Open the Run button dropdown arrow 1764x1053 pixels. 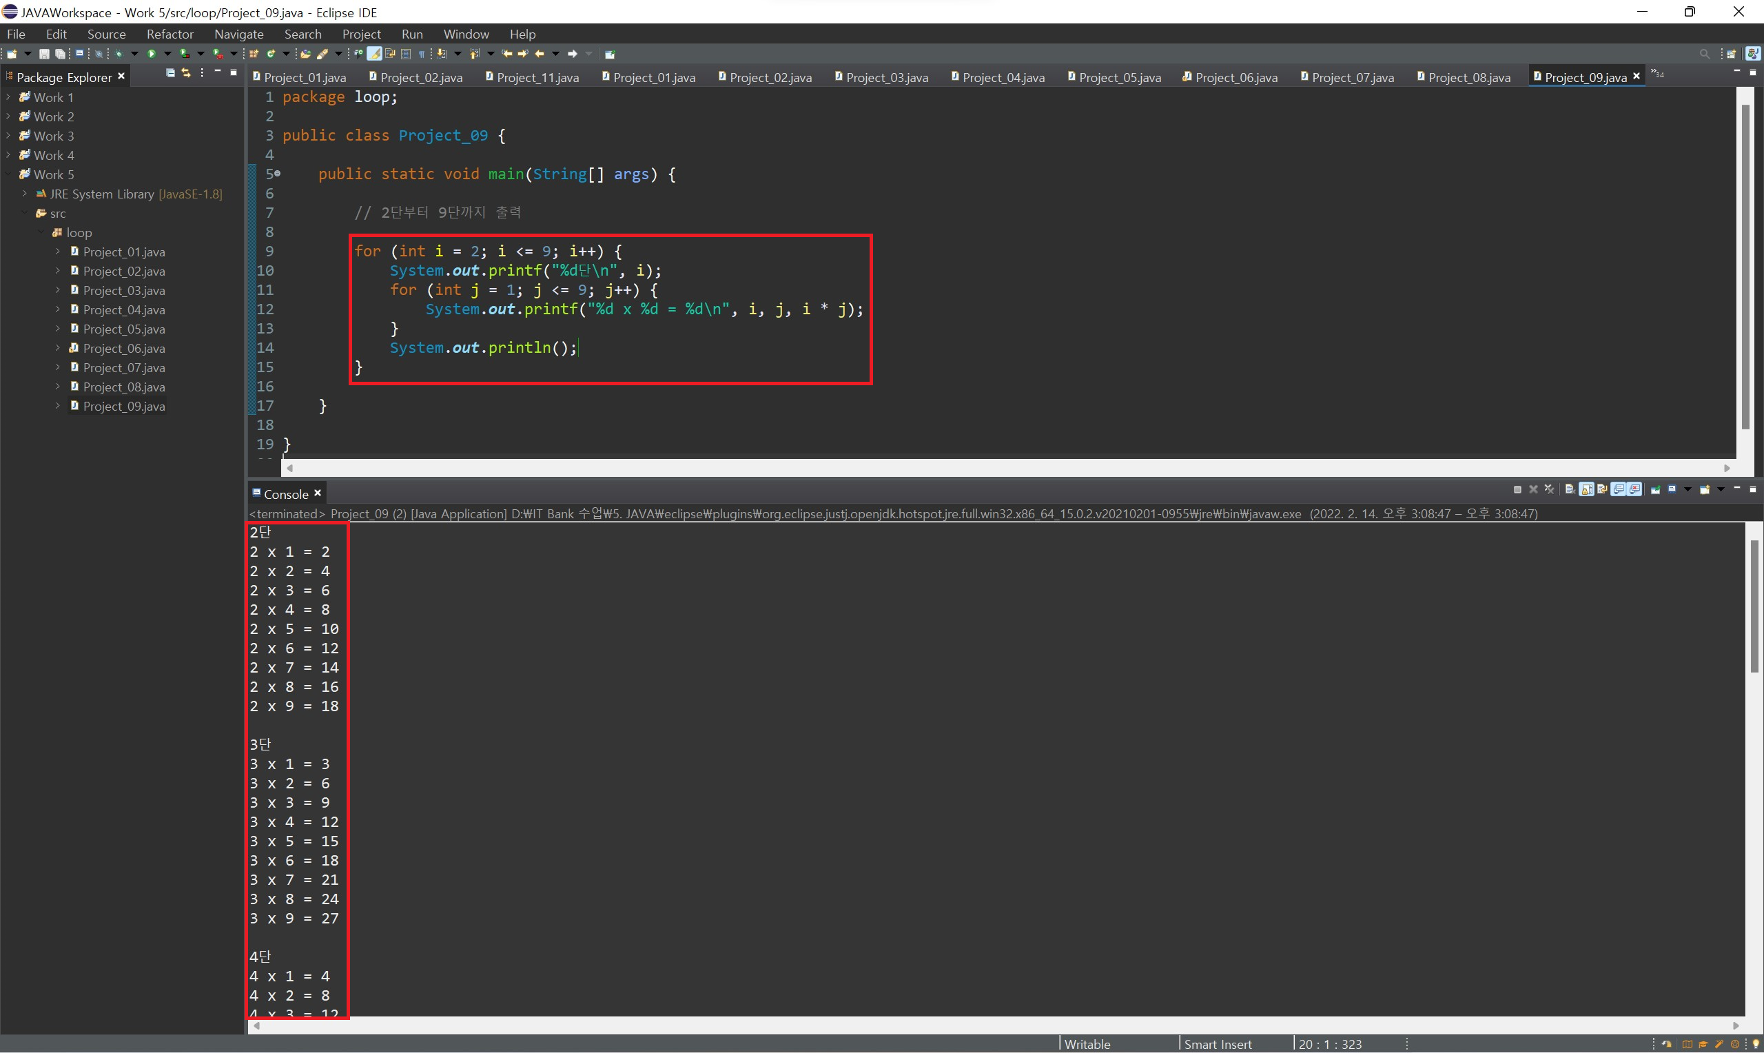pyautogui.click(x=168, y=54)
